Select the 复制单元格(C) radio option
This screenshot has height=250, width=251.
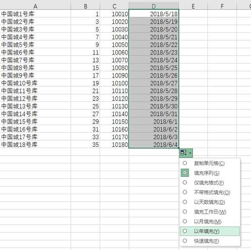pyautogui.click(x=210, y=163)
